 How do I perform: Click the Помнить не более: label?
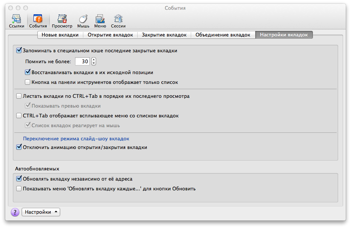pyautogui.click(x=48, y=61)
